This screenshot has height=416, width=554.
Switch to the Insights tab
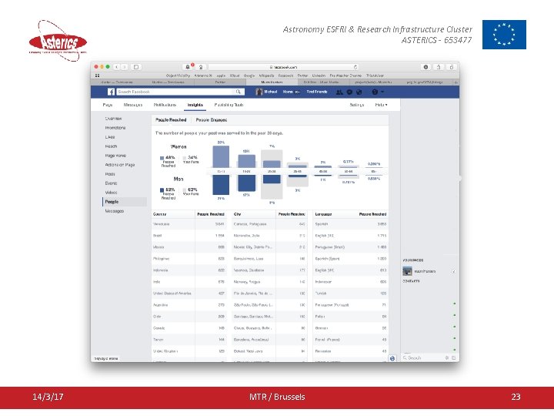[x=195, y=105]
